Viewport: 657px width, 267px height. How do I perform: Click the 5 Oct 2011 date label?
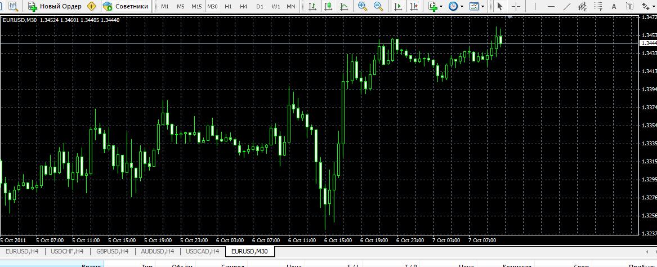pyautogui.click(x=13, y=241)
